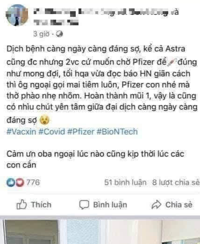
Task: Click the red heart reaction icon
Action: click(20, 182)
